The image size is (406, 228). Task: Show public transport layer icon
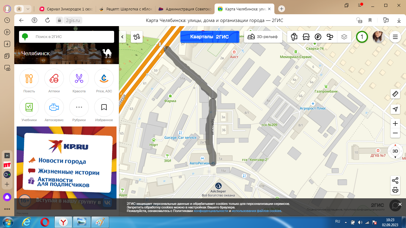[306, 37]
